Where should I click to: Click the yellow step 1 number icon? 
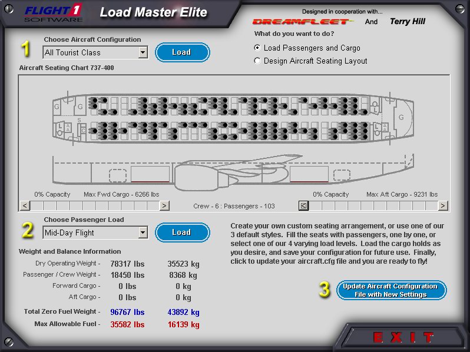click(x=25, y=49)
